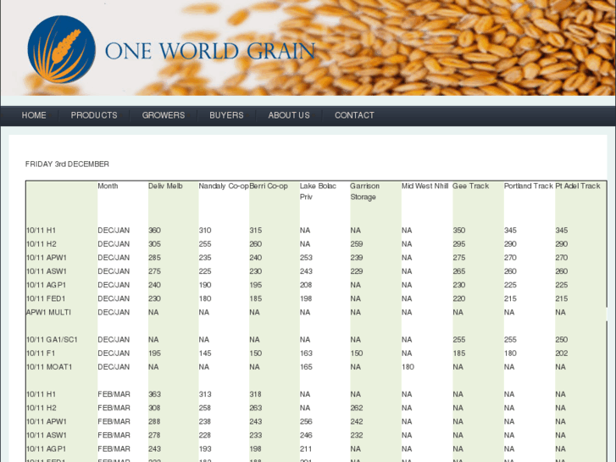Select the FRIDAY 3rd DECEMBER heading
Viewport: 616px width, 462px height.
coord(67,164)
